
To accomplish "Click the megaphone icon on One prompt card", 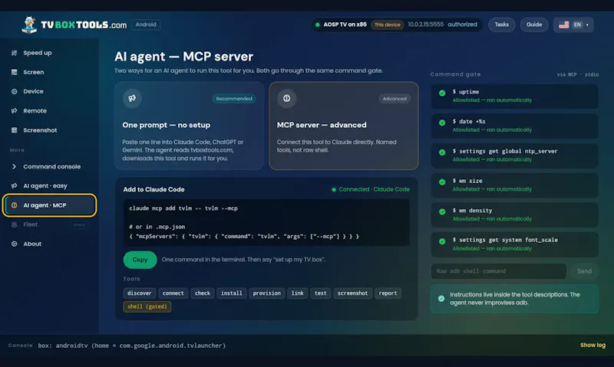I will [132, 98].
